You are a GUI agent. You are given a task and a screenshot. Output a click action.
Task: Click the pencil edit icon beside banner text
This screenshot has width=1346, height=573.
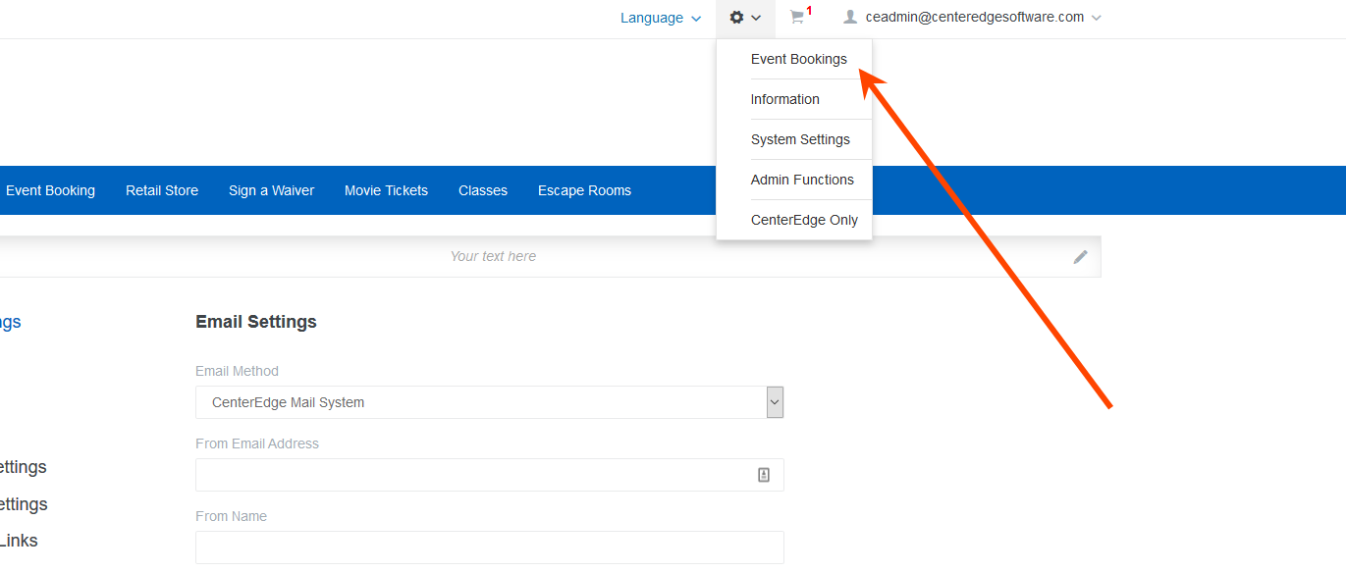click(1080, 257)
